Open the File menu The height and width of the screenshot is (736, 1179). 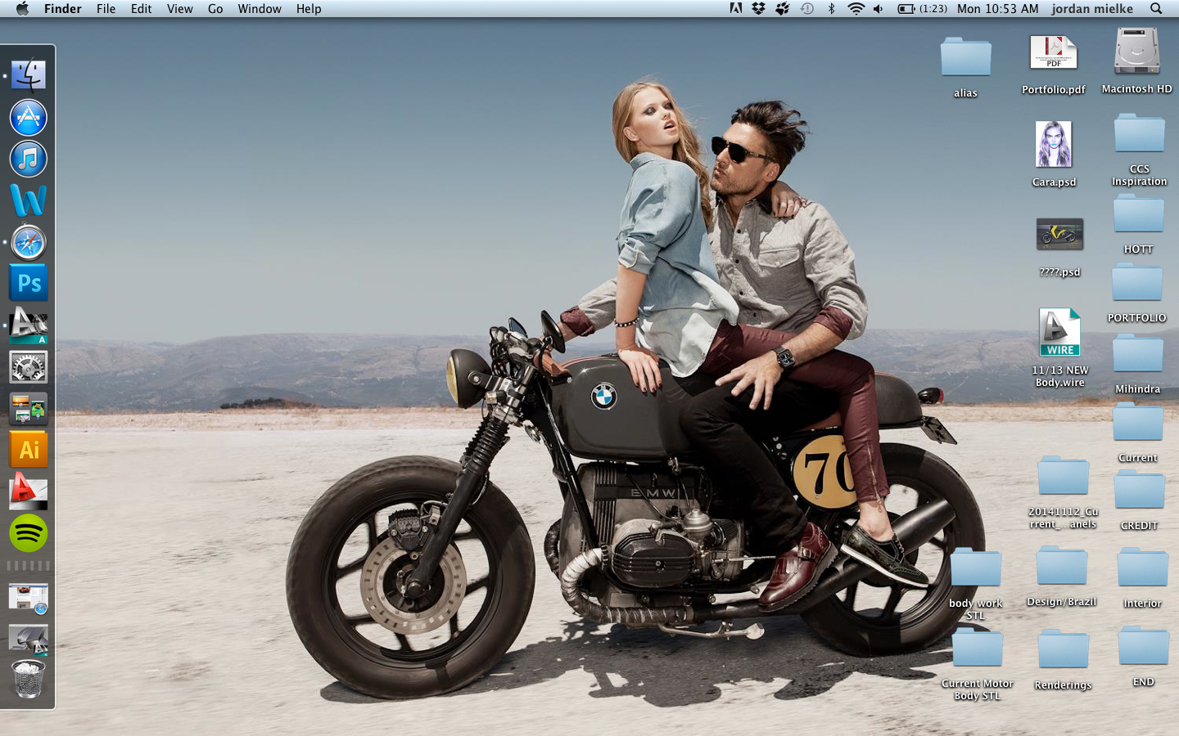[106, 8]
